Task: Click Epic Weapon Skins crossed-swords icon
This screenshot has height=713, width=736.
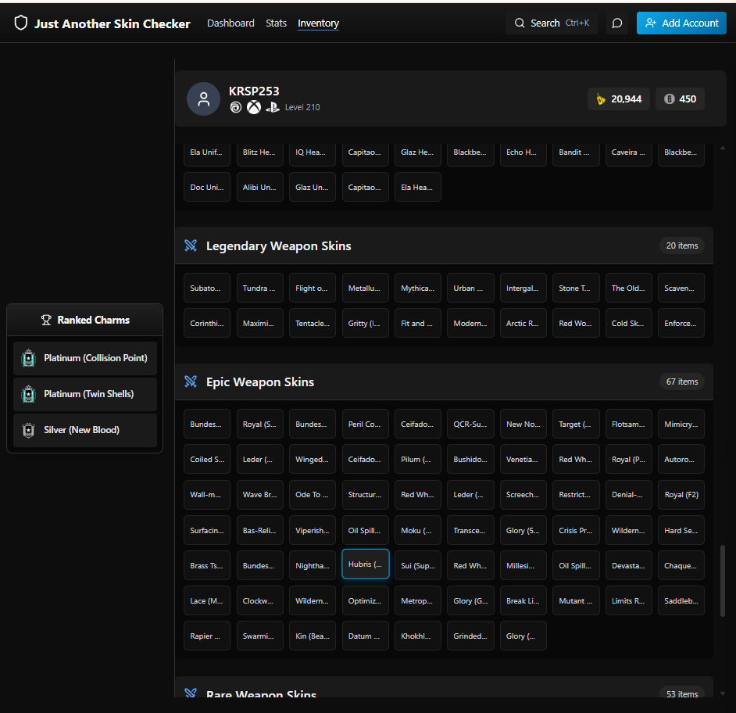Action: (x=191, y=382)
